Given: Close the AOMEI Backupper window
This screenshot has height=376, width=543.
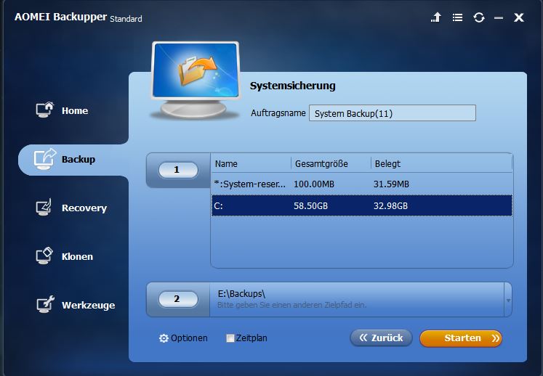Looking at the screenshot, I should pos(519,17).
